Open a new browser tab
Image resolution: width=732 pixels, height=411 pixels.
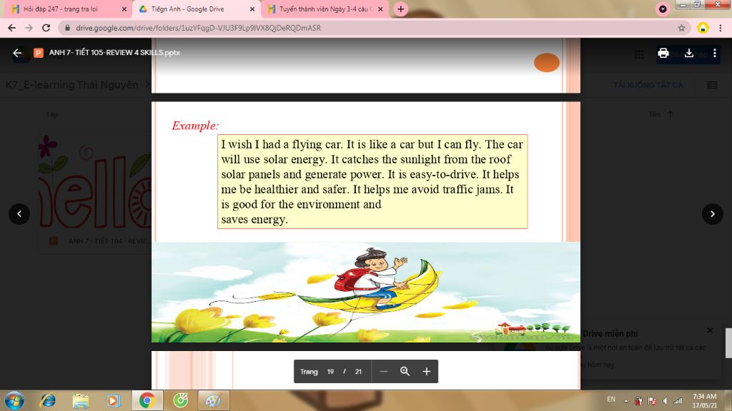[x=400, y=9]
